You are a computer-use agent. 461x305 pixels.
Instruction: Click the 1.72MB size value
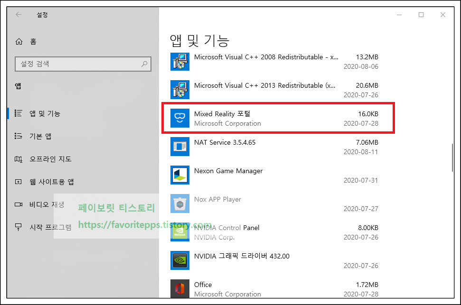point(367,285)
